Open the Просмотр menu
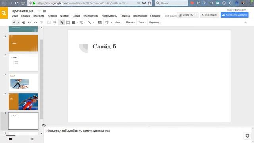 click(38, 16)
